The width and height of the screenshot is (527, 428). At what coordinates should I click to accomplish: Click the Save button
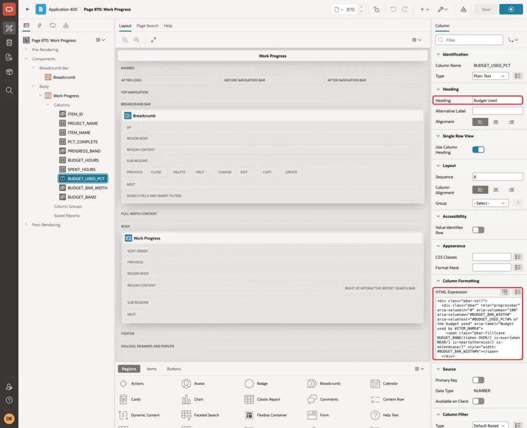pos(486,9)
